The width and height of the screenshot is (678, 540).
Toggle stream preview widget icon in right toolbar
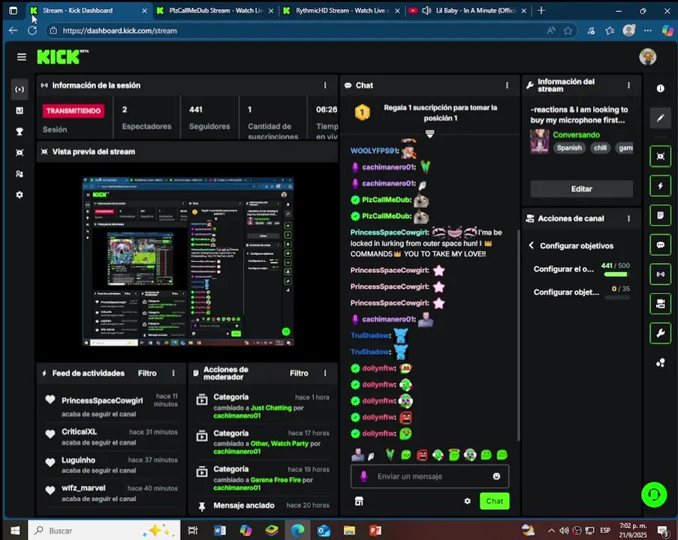click(660, 156)
